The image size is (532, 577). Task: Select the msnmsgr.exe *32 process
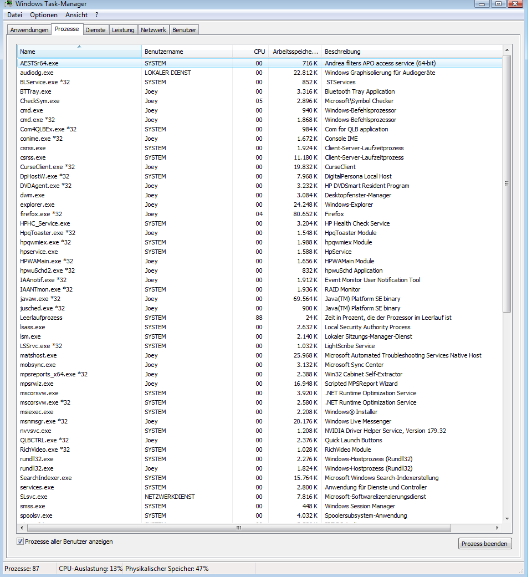(x=260, y=421)
